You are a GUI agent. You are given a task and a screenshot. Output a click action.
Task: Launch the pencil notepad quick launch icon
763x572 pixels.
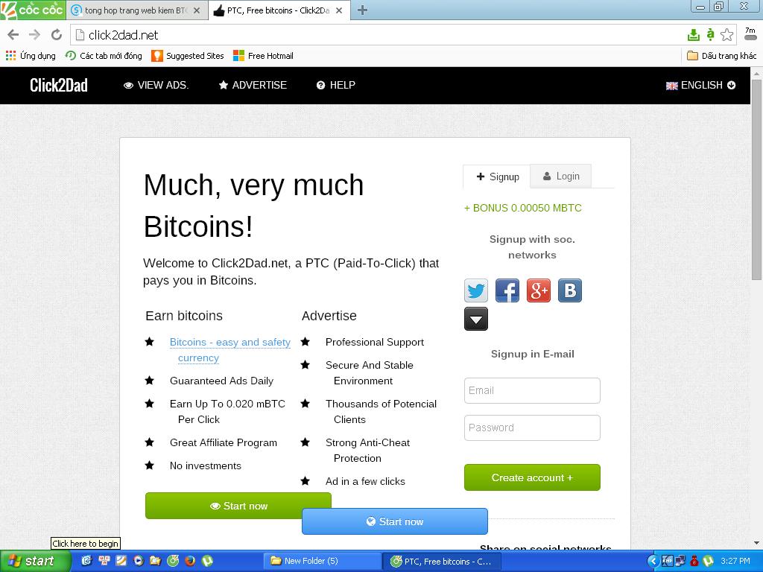[121, 561]
